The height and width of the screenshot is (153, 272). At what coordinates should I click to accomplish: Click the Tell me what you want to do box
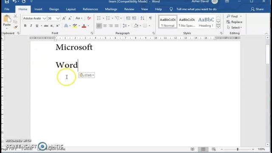tap(196, 9)
